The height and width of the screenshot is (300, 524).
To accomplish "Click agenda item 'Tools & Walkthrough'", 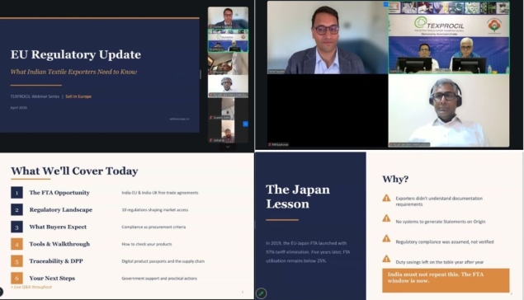I will click(x=59, y=244).
